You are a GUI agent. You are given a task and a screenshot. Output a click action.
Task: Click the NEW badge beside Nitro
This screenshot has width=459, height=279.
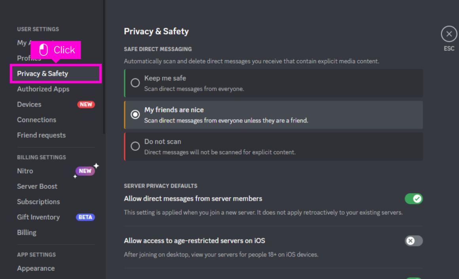(x=85, y=171)
